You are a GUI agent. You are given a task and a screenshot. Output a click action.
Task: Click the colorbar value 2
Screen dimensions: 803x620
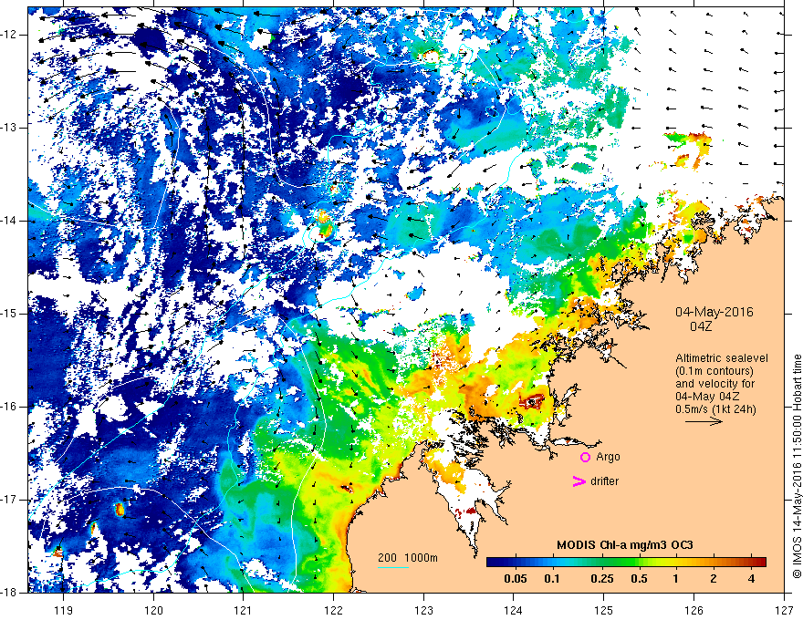714,579
